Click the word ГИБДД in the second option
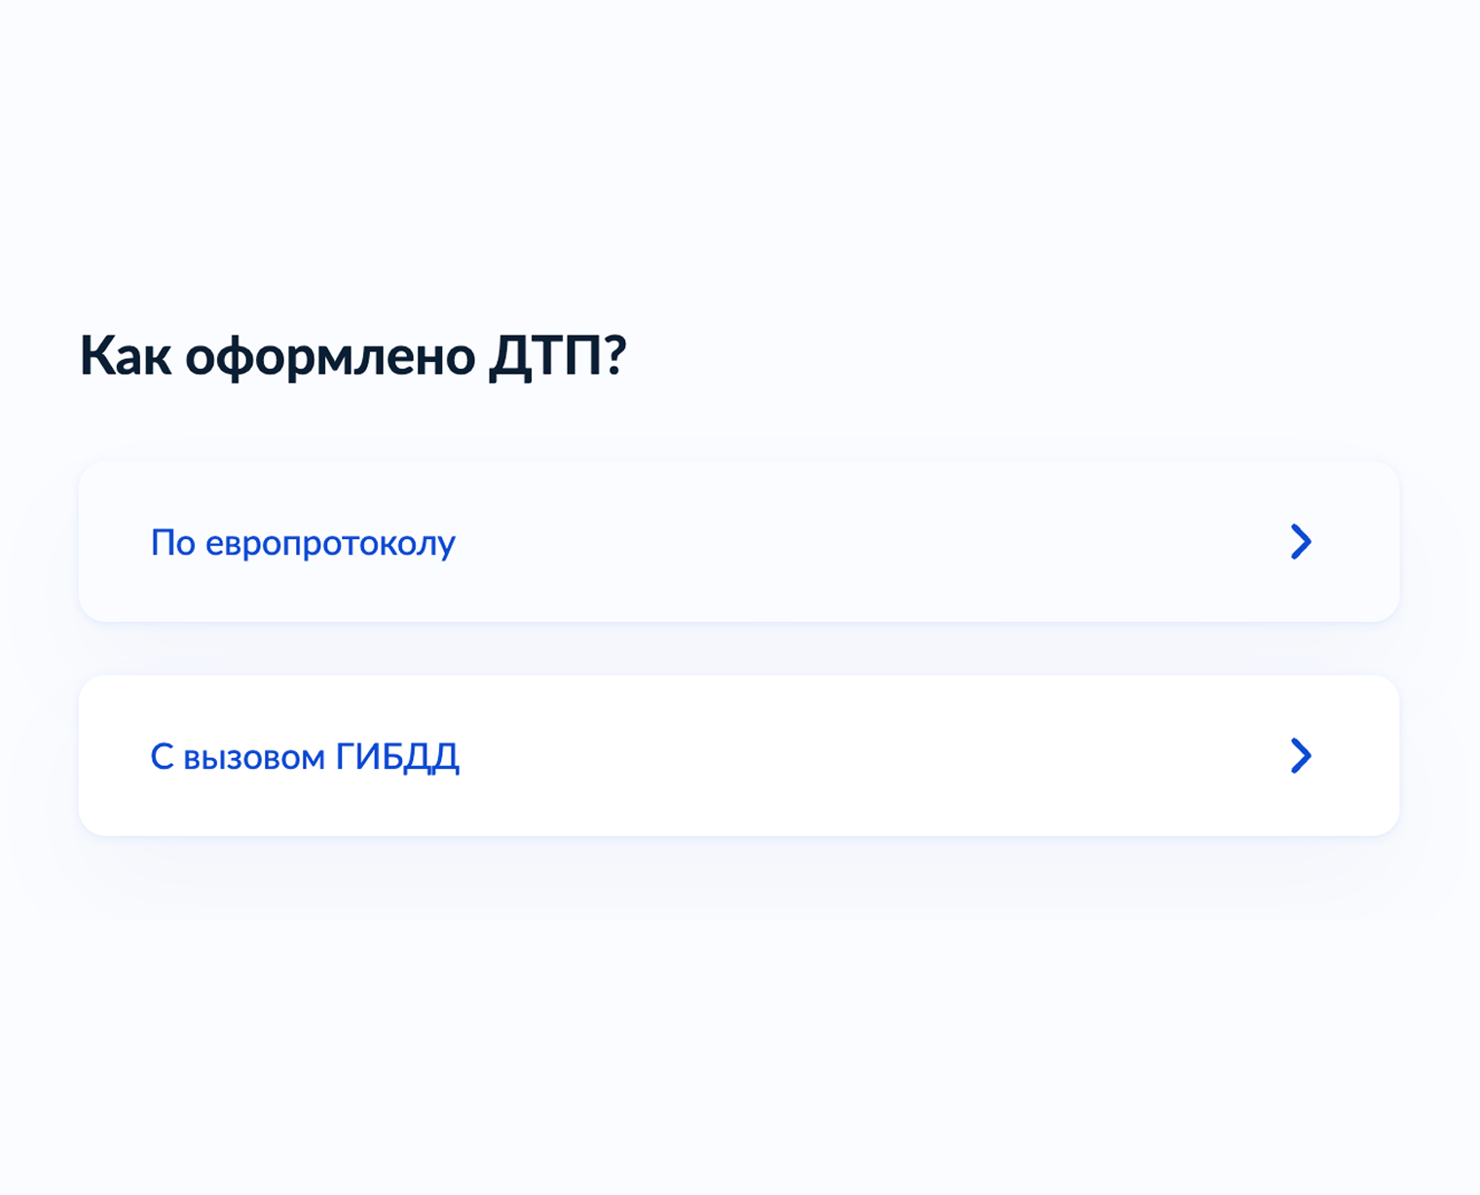 coord(397,757)
